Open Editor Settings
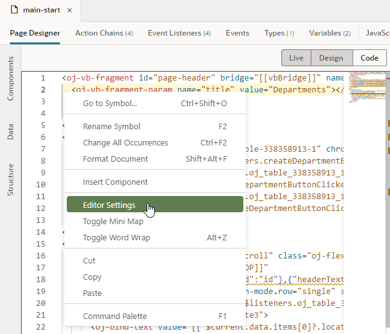The width and height of the screenshot is (390, 334). 155,204
